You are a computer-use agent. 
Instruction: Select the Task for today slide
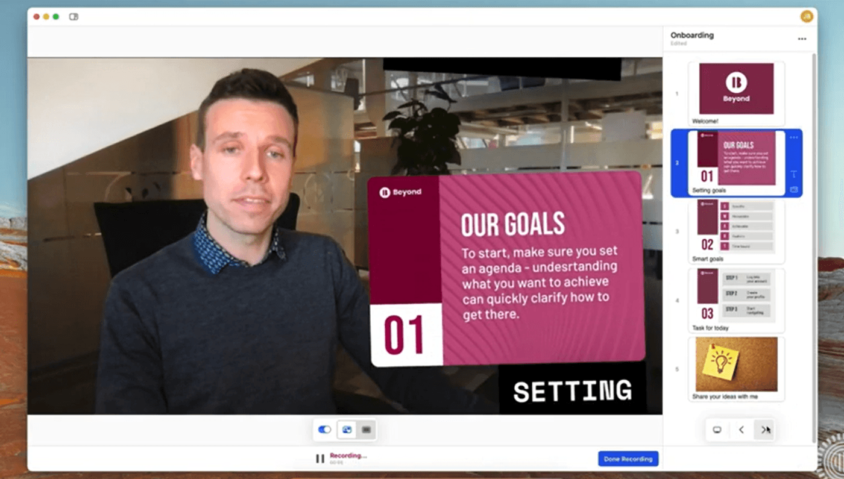point(736,300)
